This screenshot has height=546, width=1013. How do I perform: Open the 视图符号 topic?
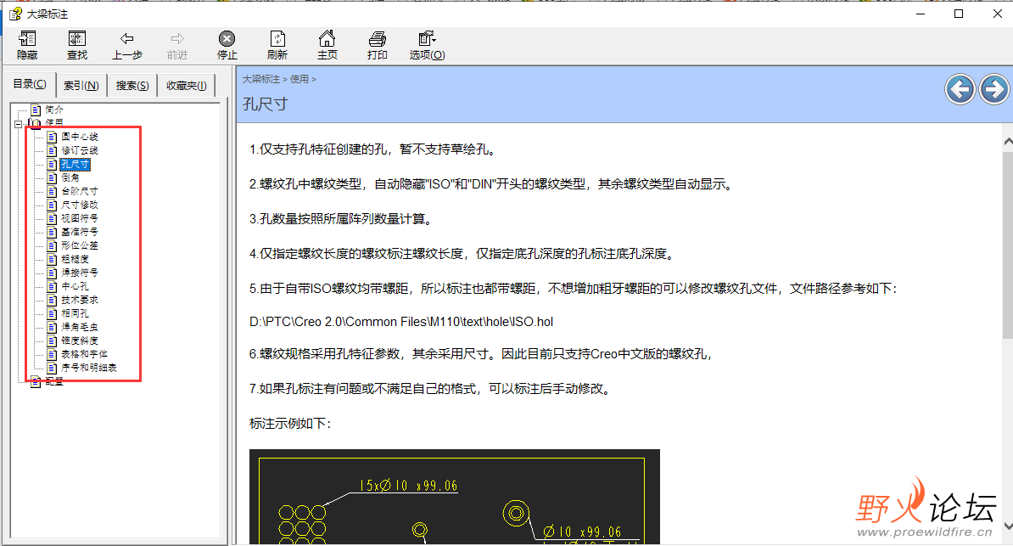tap(80, 218)
